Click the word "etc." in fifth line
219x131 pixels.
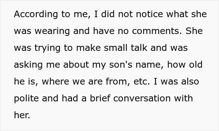(x=142, y=82)
